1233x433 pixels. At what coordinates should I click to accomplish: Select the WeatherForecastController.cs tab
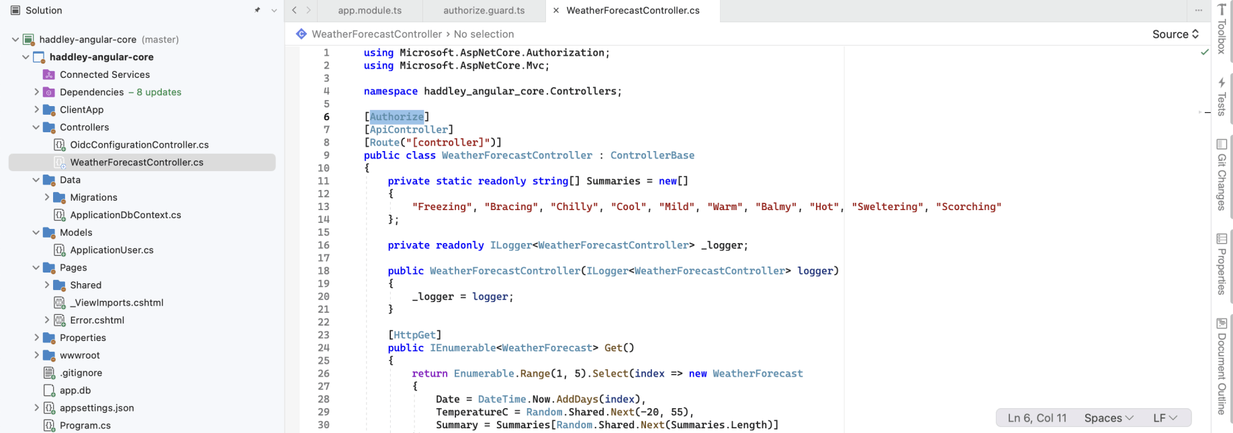633,10
